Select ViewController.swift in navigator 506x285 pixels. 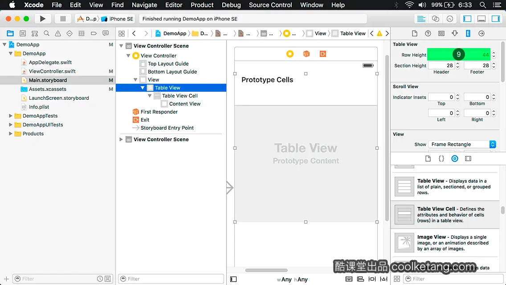pyautogui.click(x=52, y=71)
